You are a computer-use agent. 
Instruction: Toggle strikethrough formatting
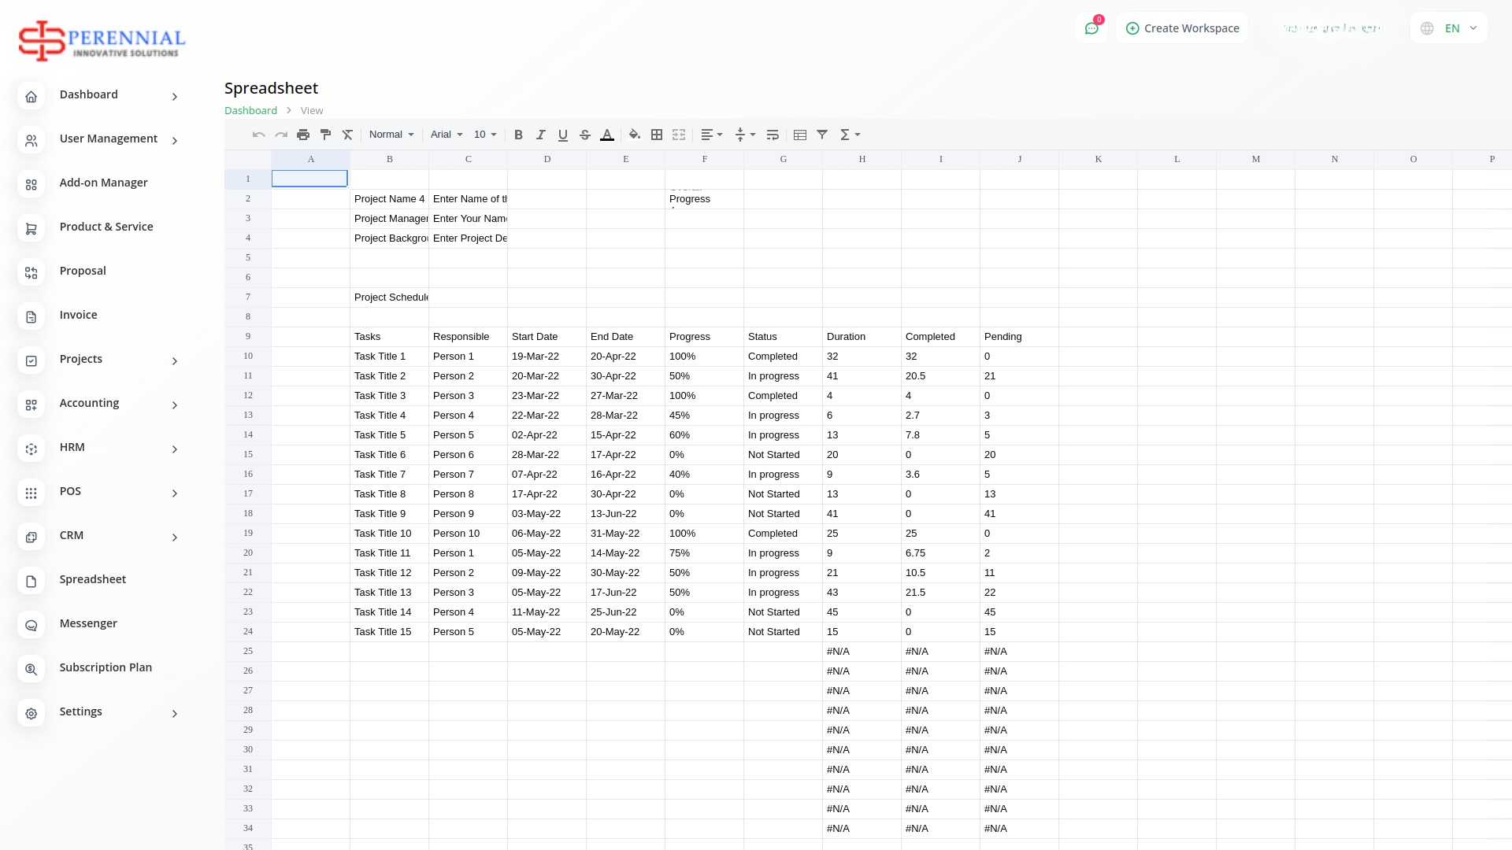(584, 135)
